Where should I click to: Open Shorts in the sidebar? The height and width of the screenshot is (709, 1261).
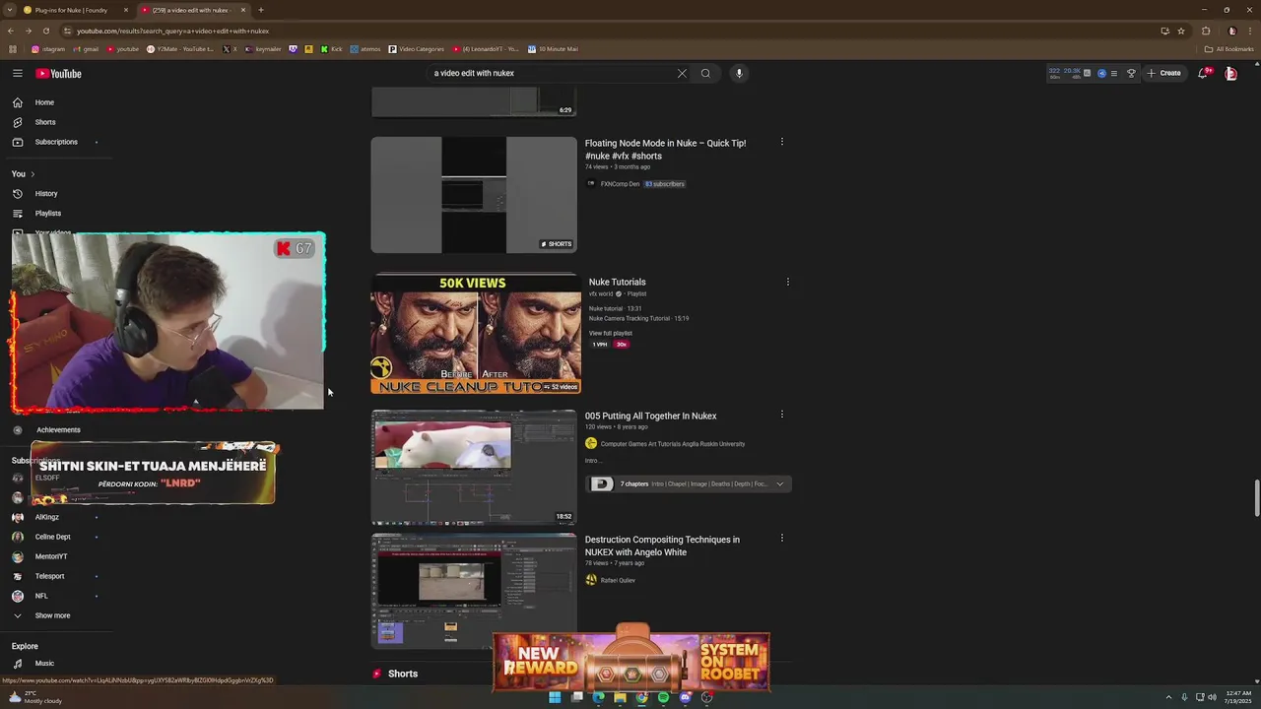(x=45, y=122)
